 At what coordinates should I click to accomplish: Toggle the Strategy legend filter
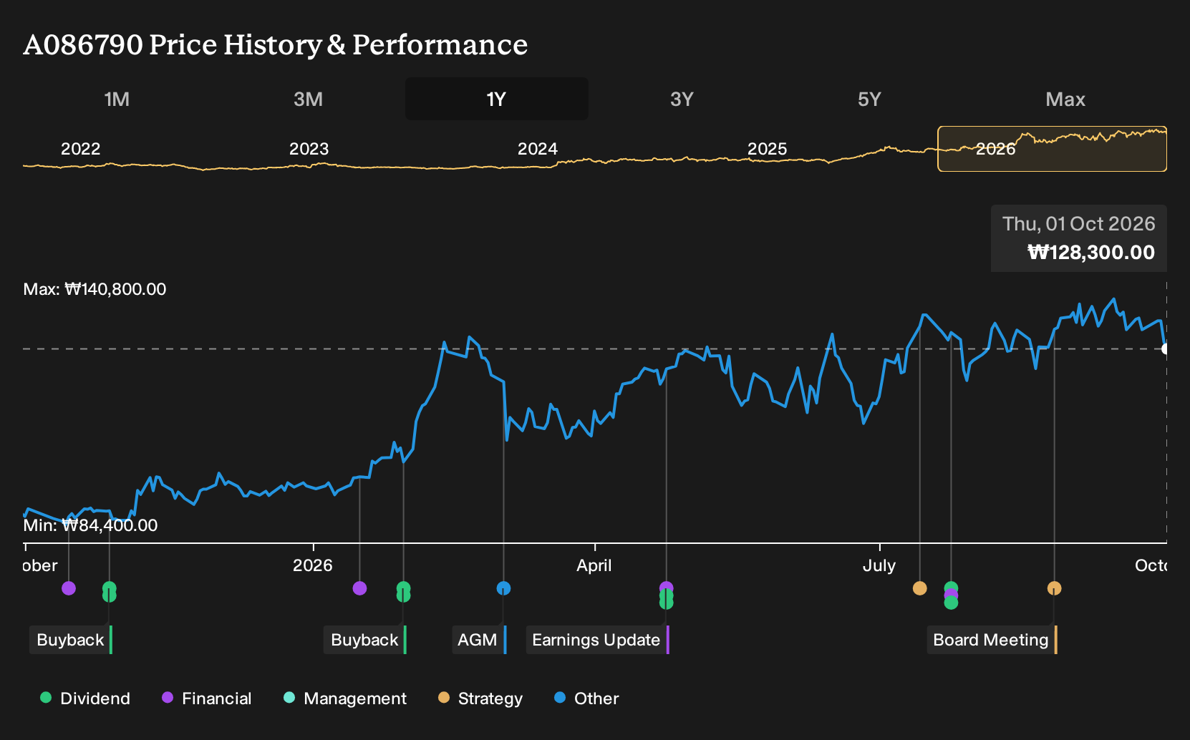point(480,698)
